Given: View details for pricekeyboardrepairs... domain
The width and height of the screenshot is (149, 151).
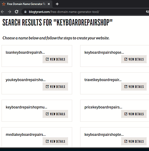Looking at the screenshot, I should pyautogui.click(x=134, y=114).
